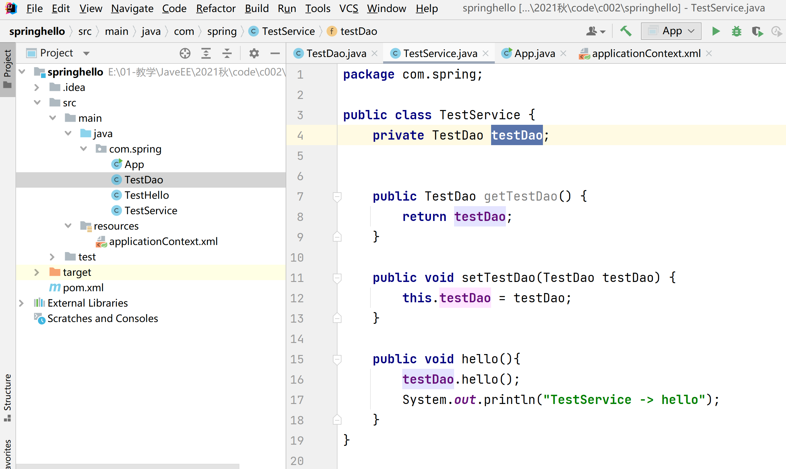Click Collapse All icon in Project panel
This screenshot has height=469, width=786.
(227, 53)
